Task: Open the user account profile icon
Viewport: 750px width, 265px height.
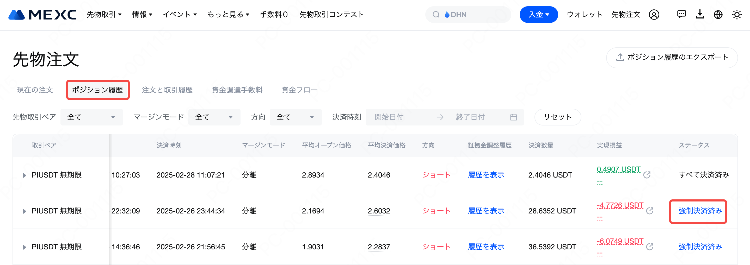Action: coord(654,15)
